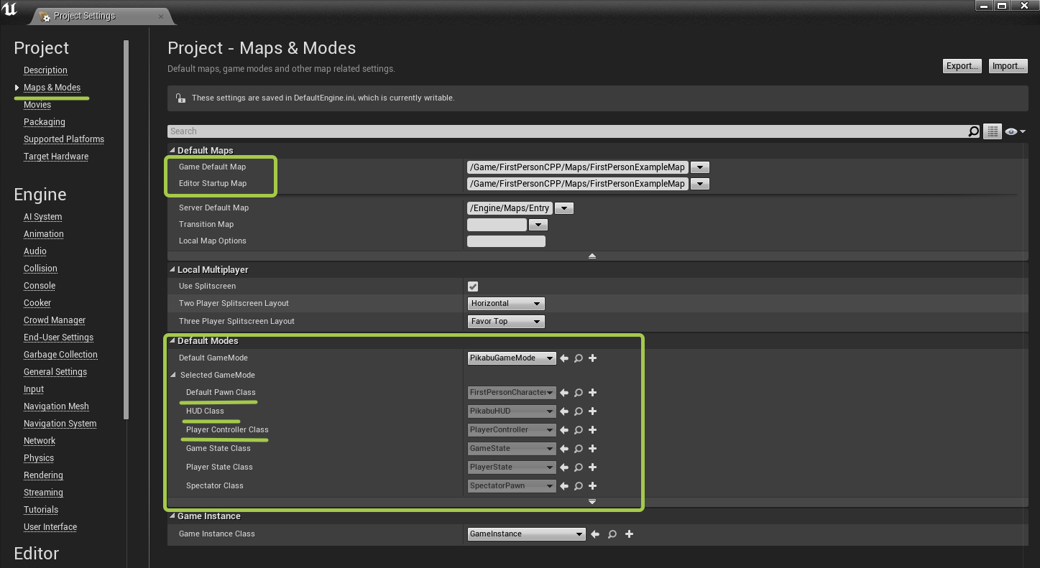Collapse the Default Maps section
Screen dimensions: 1040x568
coord(172,151)
